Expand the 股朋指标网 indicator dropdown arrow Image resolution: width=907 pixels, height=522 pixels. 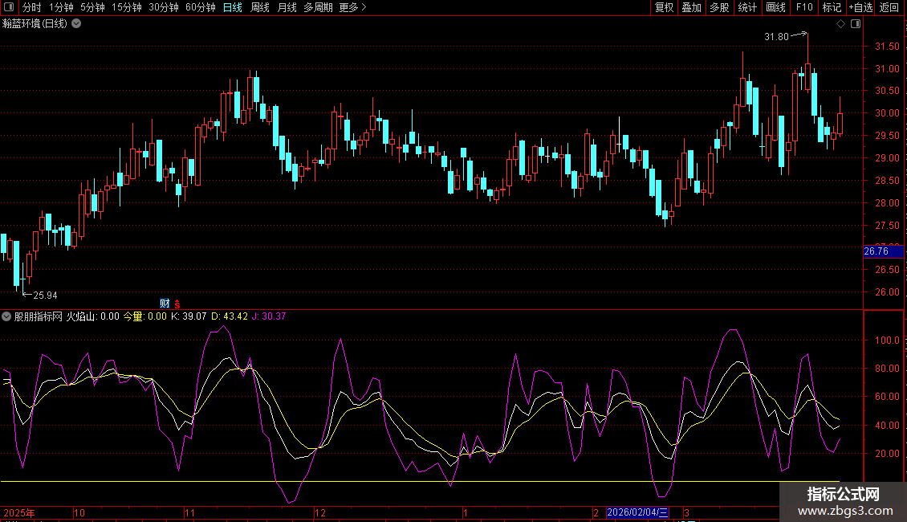(7, 316)
